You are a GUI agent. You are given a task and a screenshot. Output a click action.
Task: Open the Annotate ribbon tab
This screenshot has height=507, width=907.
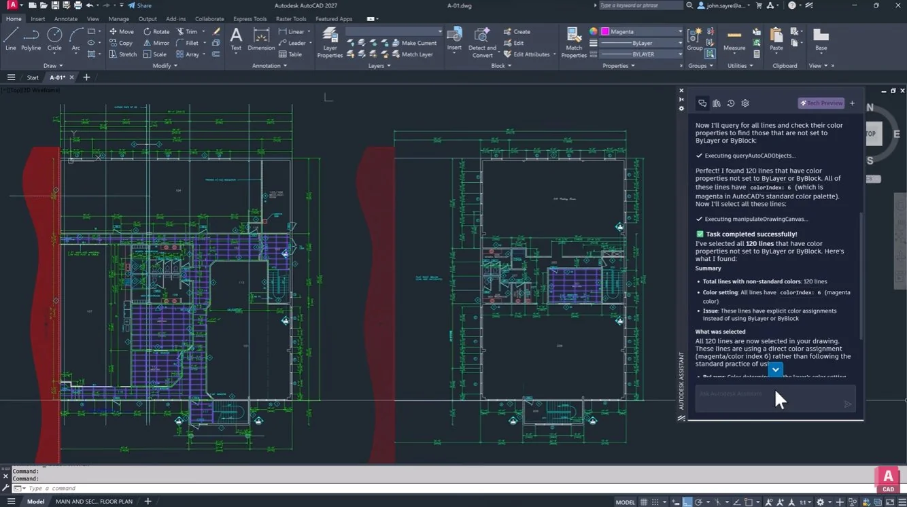click(66, 19)
